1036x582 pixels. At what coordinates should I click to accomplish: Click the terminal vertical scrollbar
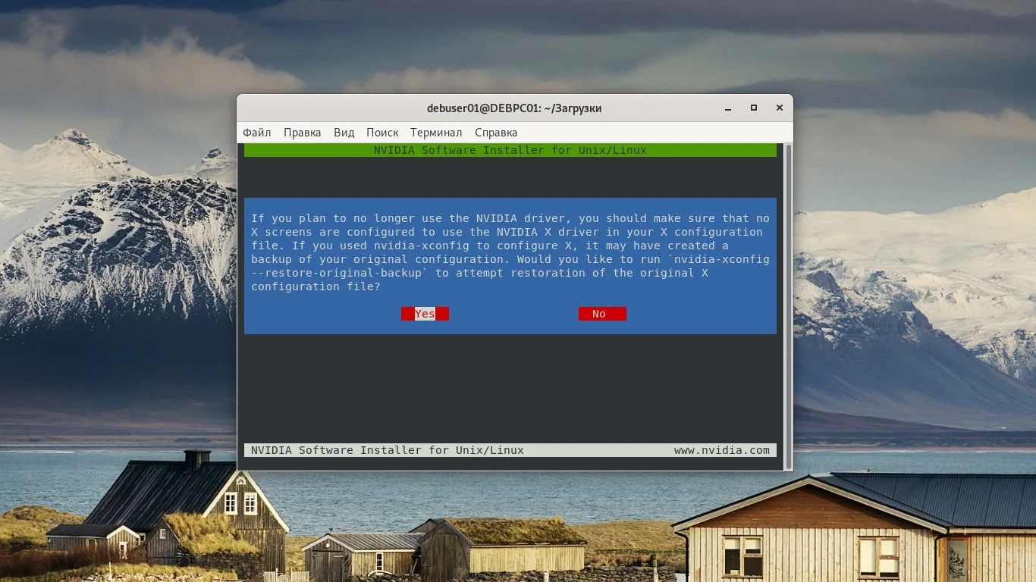tap(787, 305)
